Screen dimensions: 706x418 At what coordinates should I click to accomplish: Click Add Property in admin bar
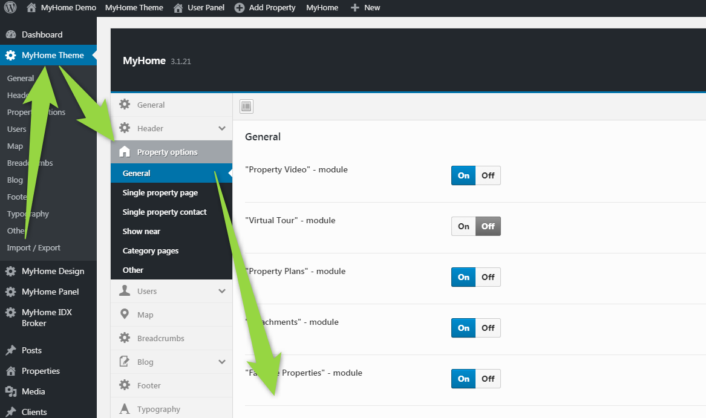[x=265, y=8]
